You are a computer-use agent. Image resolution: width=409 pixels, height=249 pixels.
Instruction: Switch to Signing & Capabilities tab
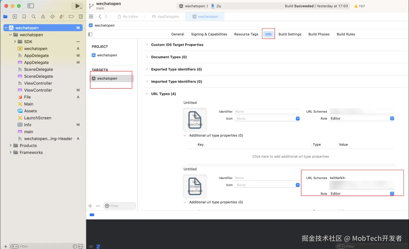coord(209,34)
